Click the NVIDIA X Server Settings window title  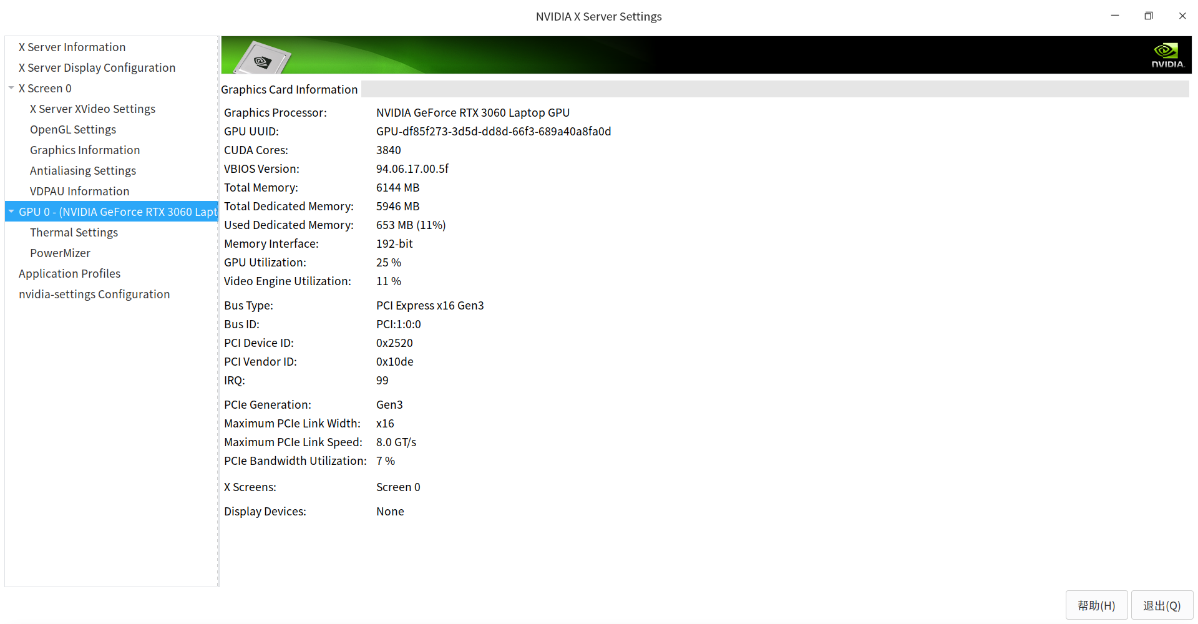599,17
